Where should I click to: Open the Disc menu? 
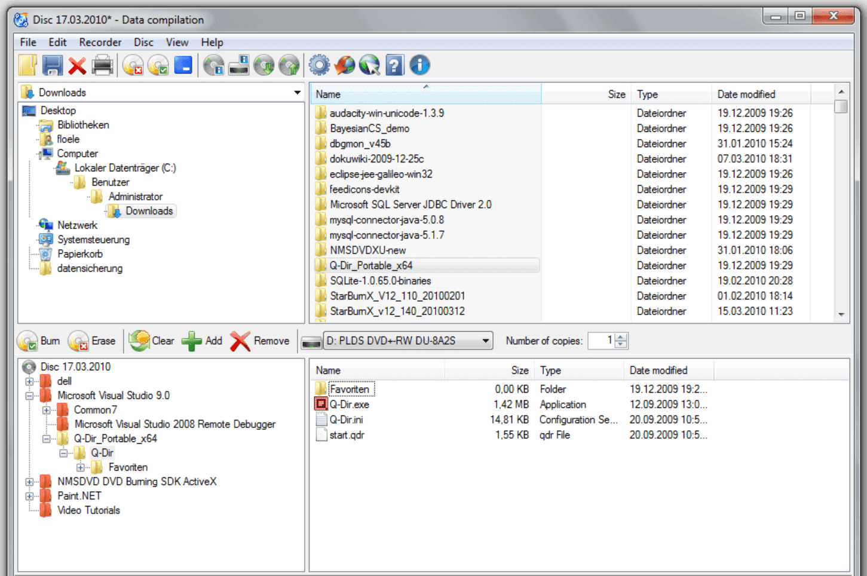(x=143, y=42)
